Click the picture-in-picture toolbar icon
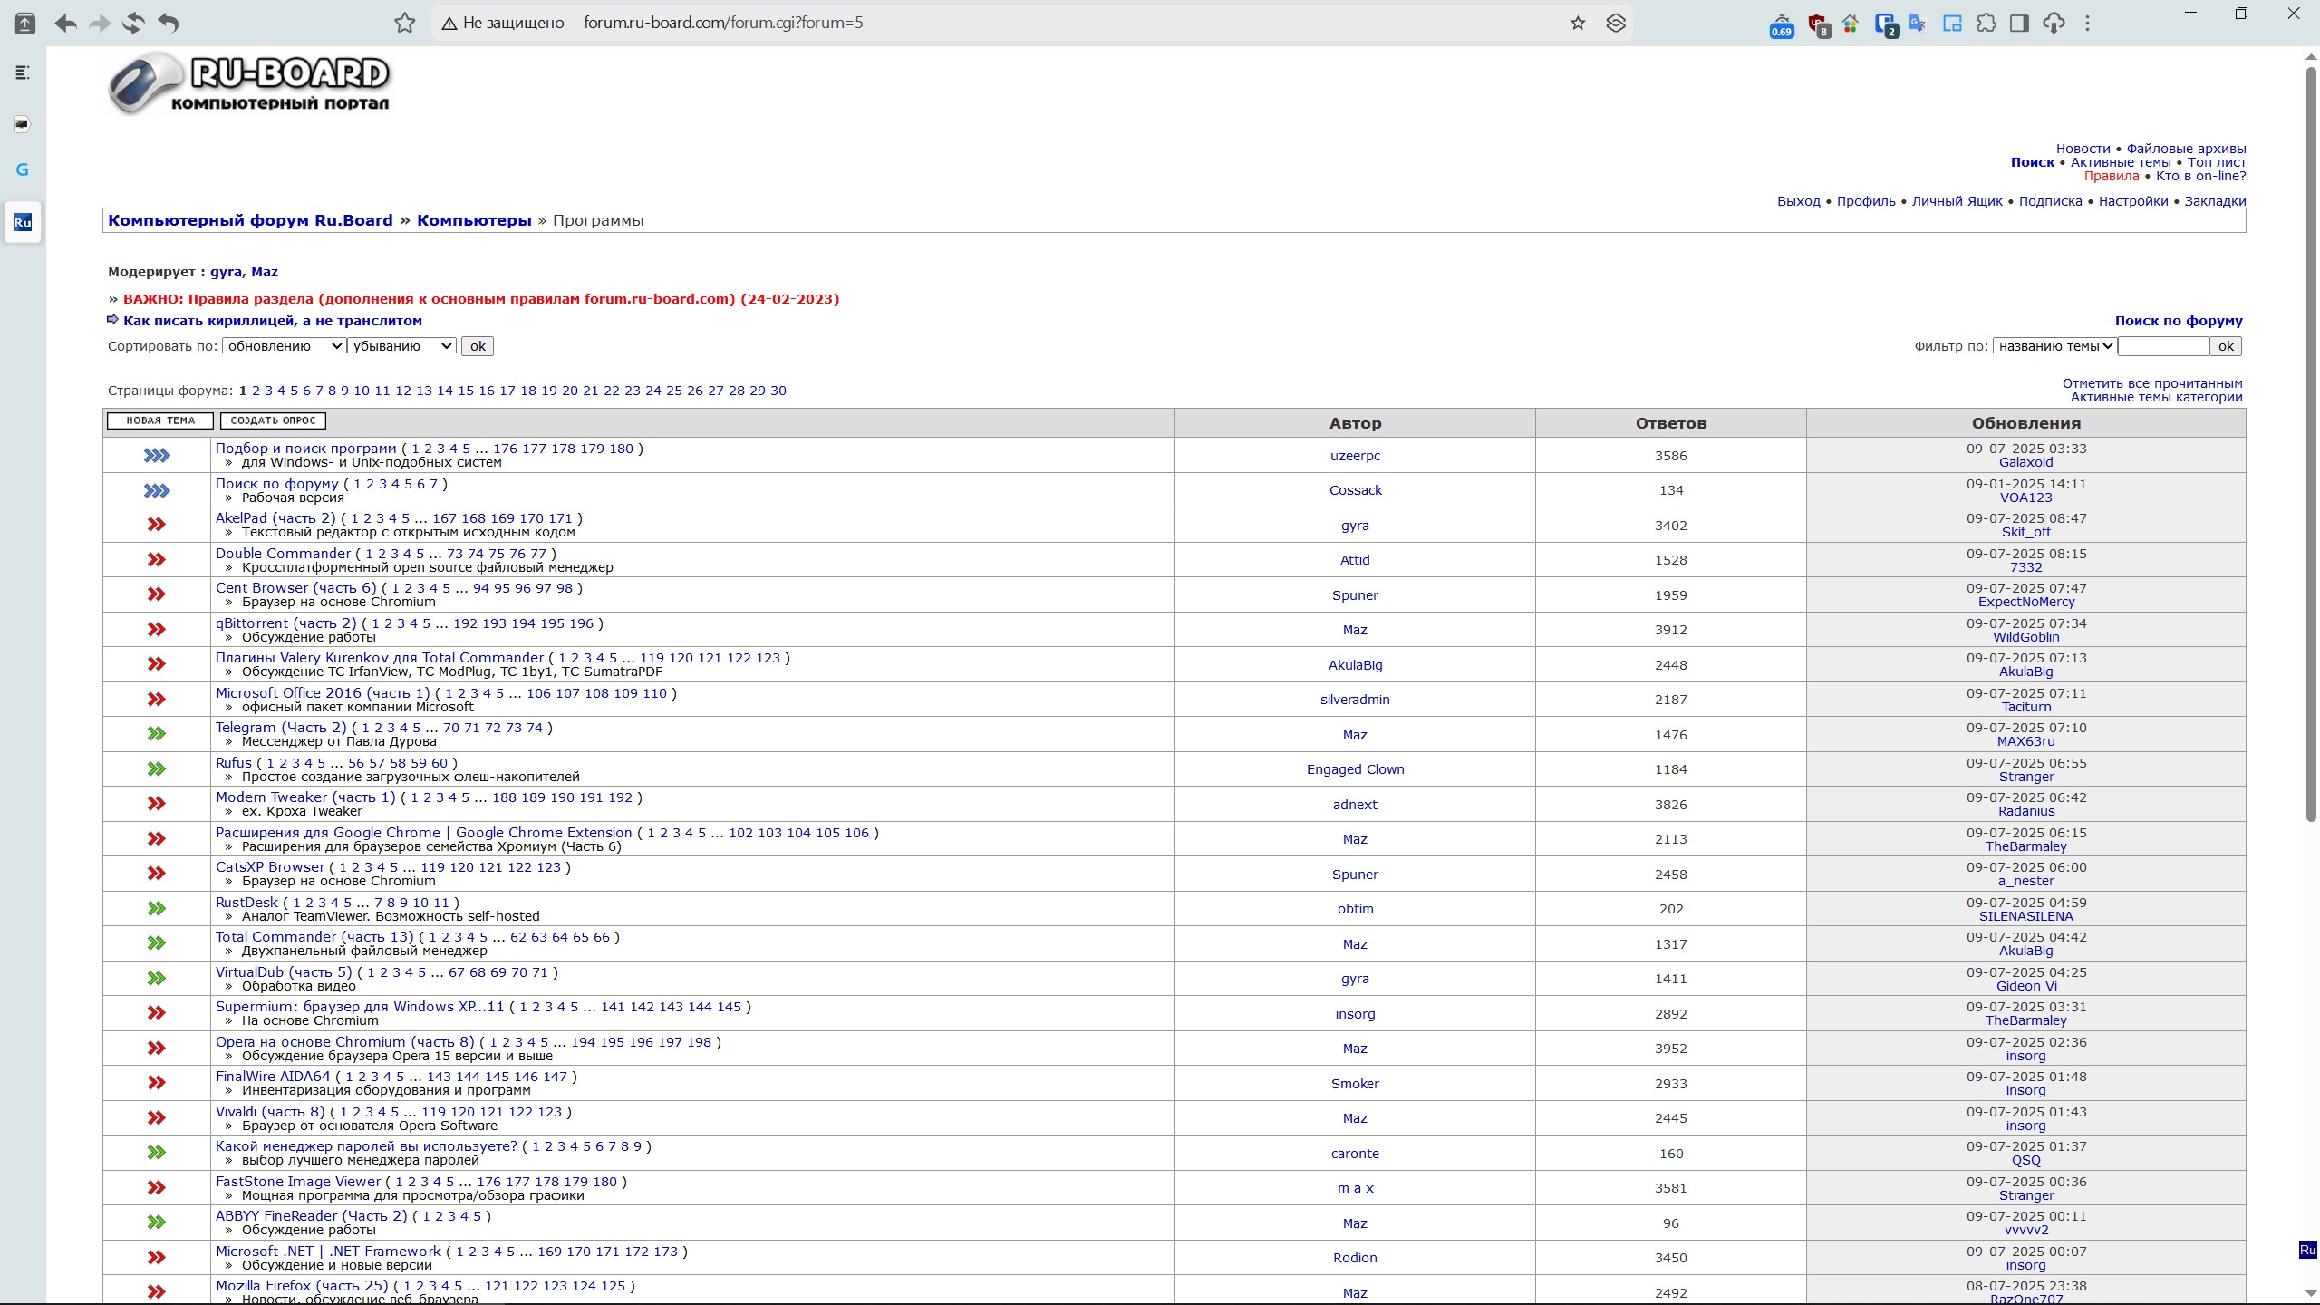 point(1952,24)
